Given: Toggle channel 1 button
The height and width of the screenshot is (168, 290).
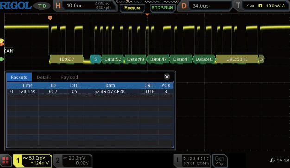Looking at the screenshot, I should click(18, 161).
